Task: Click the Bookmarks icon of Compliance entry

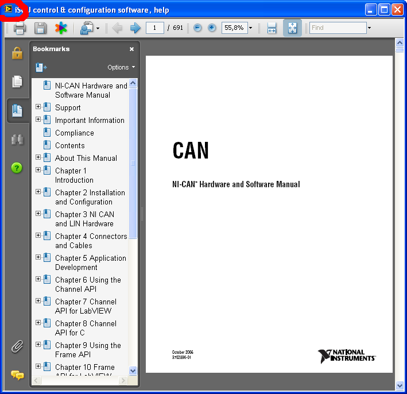Action: pos(47,132)
